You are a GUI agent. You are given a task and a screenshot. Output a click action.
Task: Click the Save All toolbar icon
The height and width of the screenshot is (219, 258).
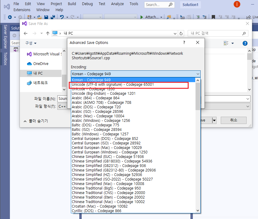53,17
